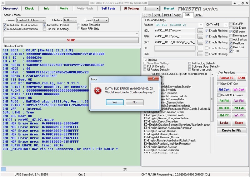Open the Interface M-Bus dropdown
Image resolution: width=250 pixels, height=177 pixels.
pos(70,20)
